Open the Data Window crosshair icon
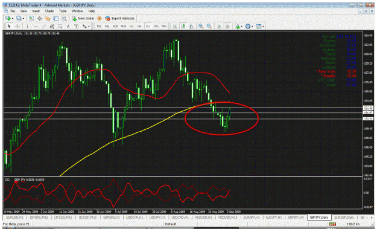The image size is (377, 229). tap(39, 18)
